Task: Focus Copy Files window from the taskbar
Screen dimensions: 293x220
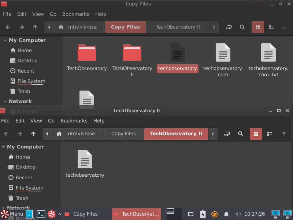Action: click(x=85, y=214)
